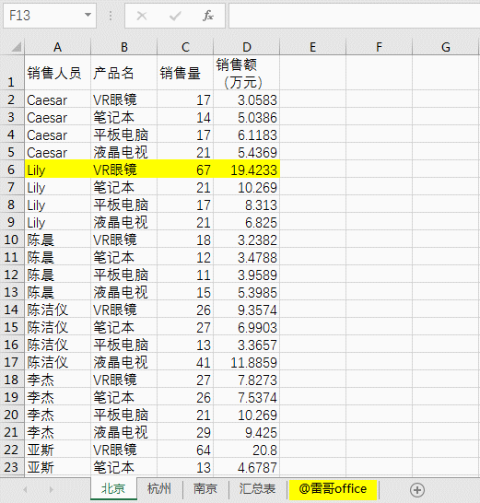Click the formula bar options dots handle
This screenshot has width=480, height=503.
pyautogui.click(x=111, y=16)
